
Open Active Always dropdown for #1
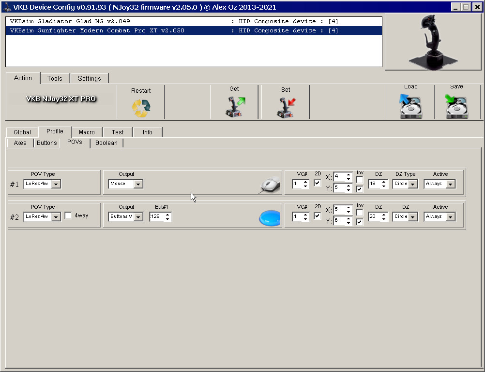pos(450,184)
